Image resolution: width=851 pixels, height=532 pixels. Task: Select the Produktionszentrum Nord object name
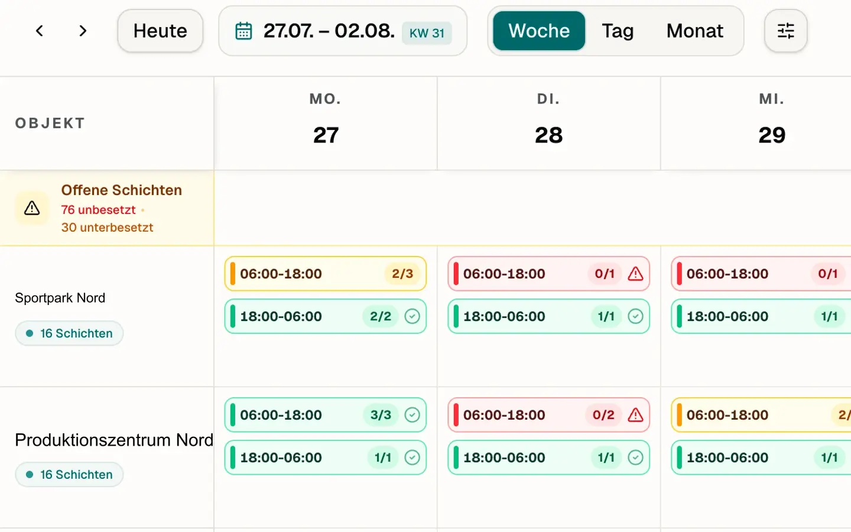click(x=114, y=440)
